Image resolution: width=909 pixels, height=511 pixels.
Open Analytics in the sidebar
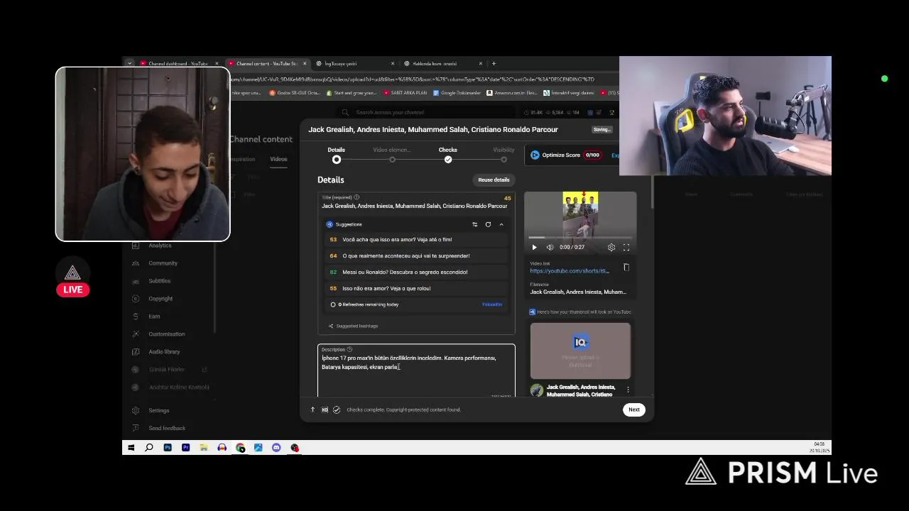pos(160,246)
